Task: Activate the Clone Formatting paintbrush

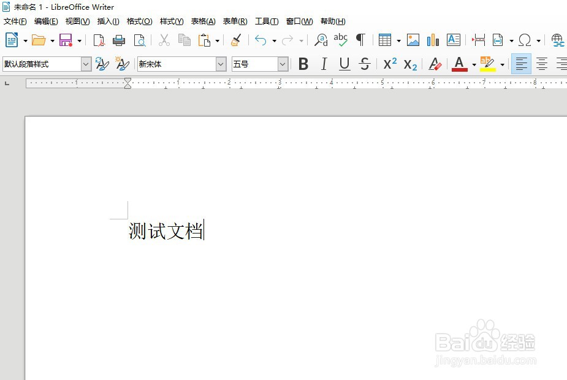Action: click(236, 40)
